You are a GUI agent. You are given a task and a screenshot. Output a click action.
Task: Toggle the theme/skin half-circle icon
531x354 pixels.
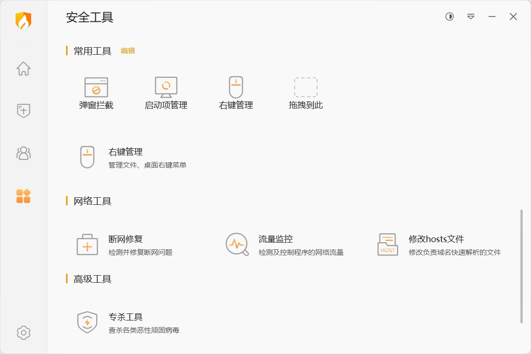[x=449, y=17]
